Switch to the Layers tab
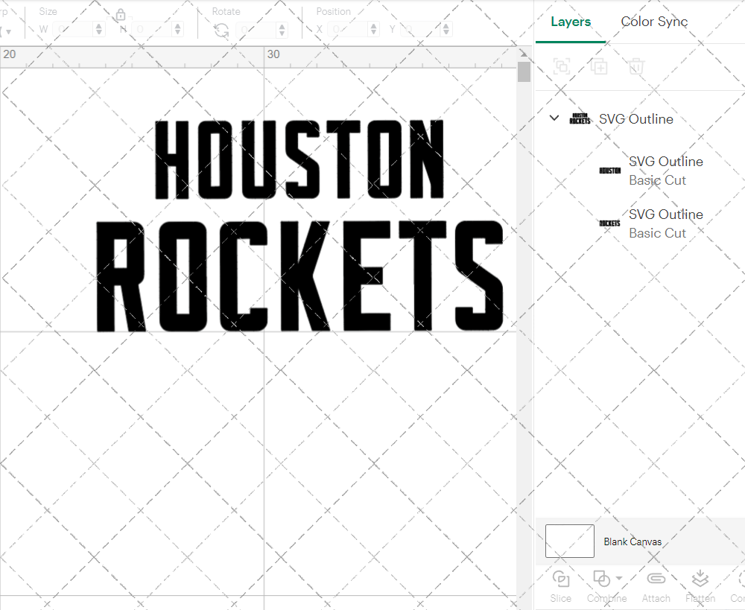This screenshot has height=610, width=745. click(570, 22)
